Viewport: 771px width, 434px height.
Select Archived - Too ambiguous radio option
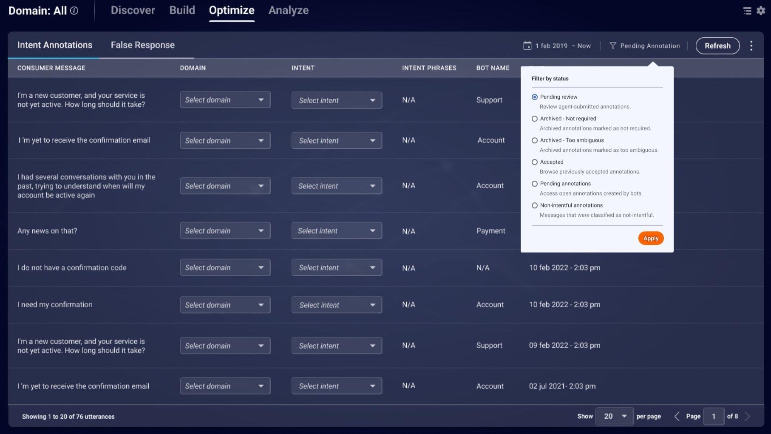pos(535,140)
